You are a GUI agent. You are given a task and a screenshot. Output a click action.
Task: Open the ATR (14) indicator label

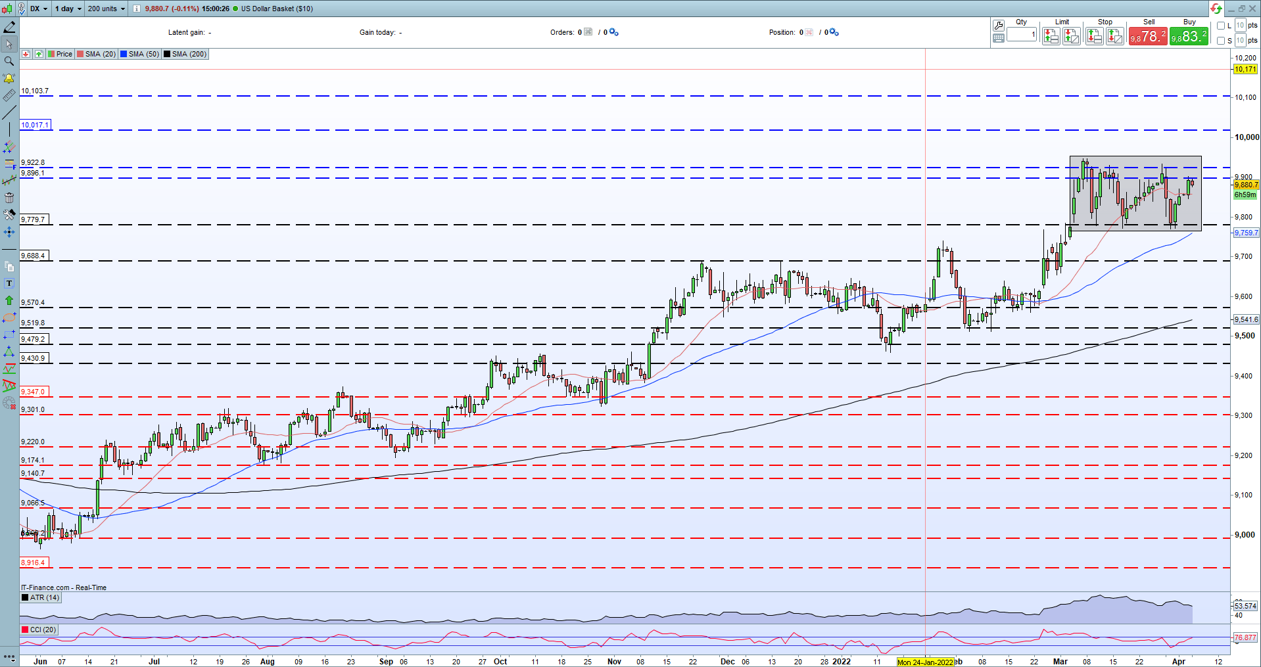[40, 597]
